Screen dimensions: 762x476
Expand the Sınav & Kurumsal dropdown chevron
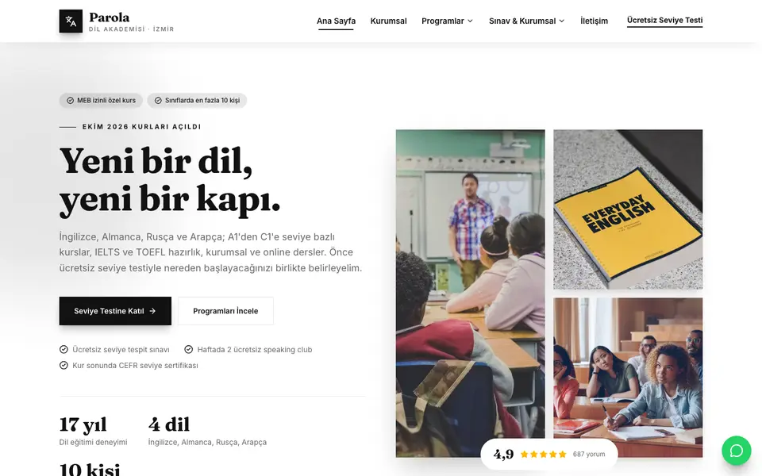pos(562,21)
